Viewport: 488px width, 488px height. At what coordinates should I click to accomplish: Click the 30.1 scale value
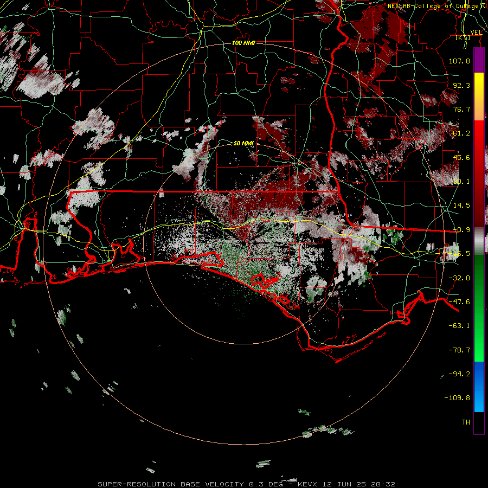pyautogui.click(x=461, y=182)
